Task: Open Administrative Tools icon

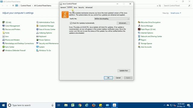Action: 37,22
